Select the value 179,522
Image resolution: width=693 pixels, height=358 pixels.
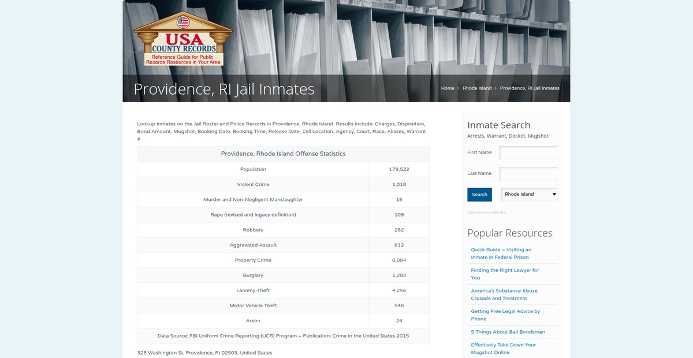click(399, 169)
